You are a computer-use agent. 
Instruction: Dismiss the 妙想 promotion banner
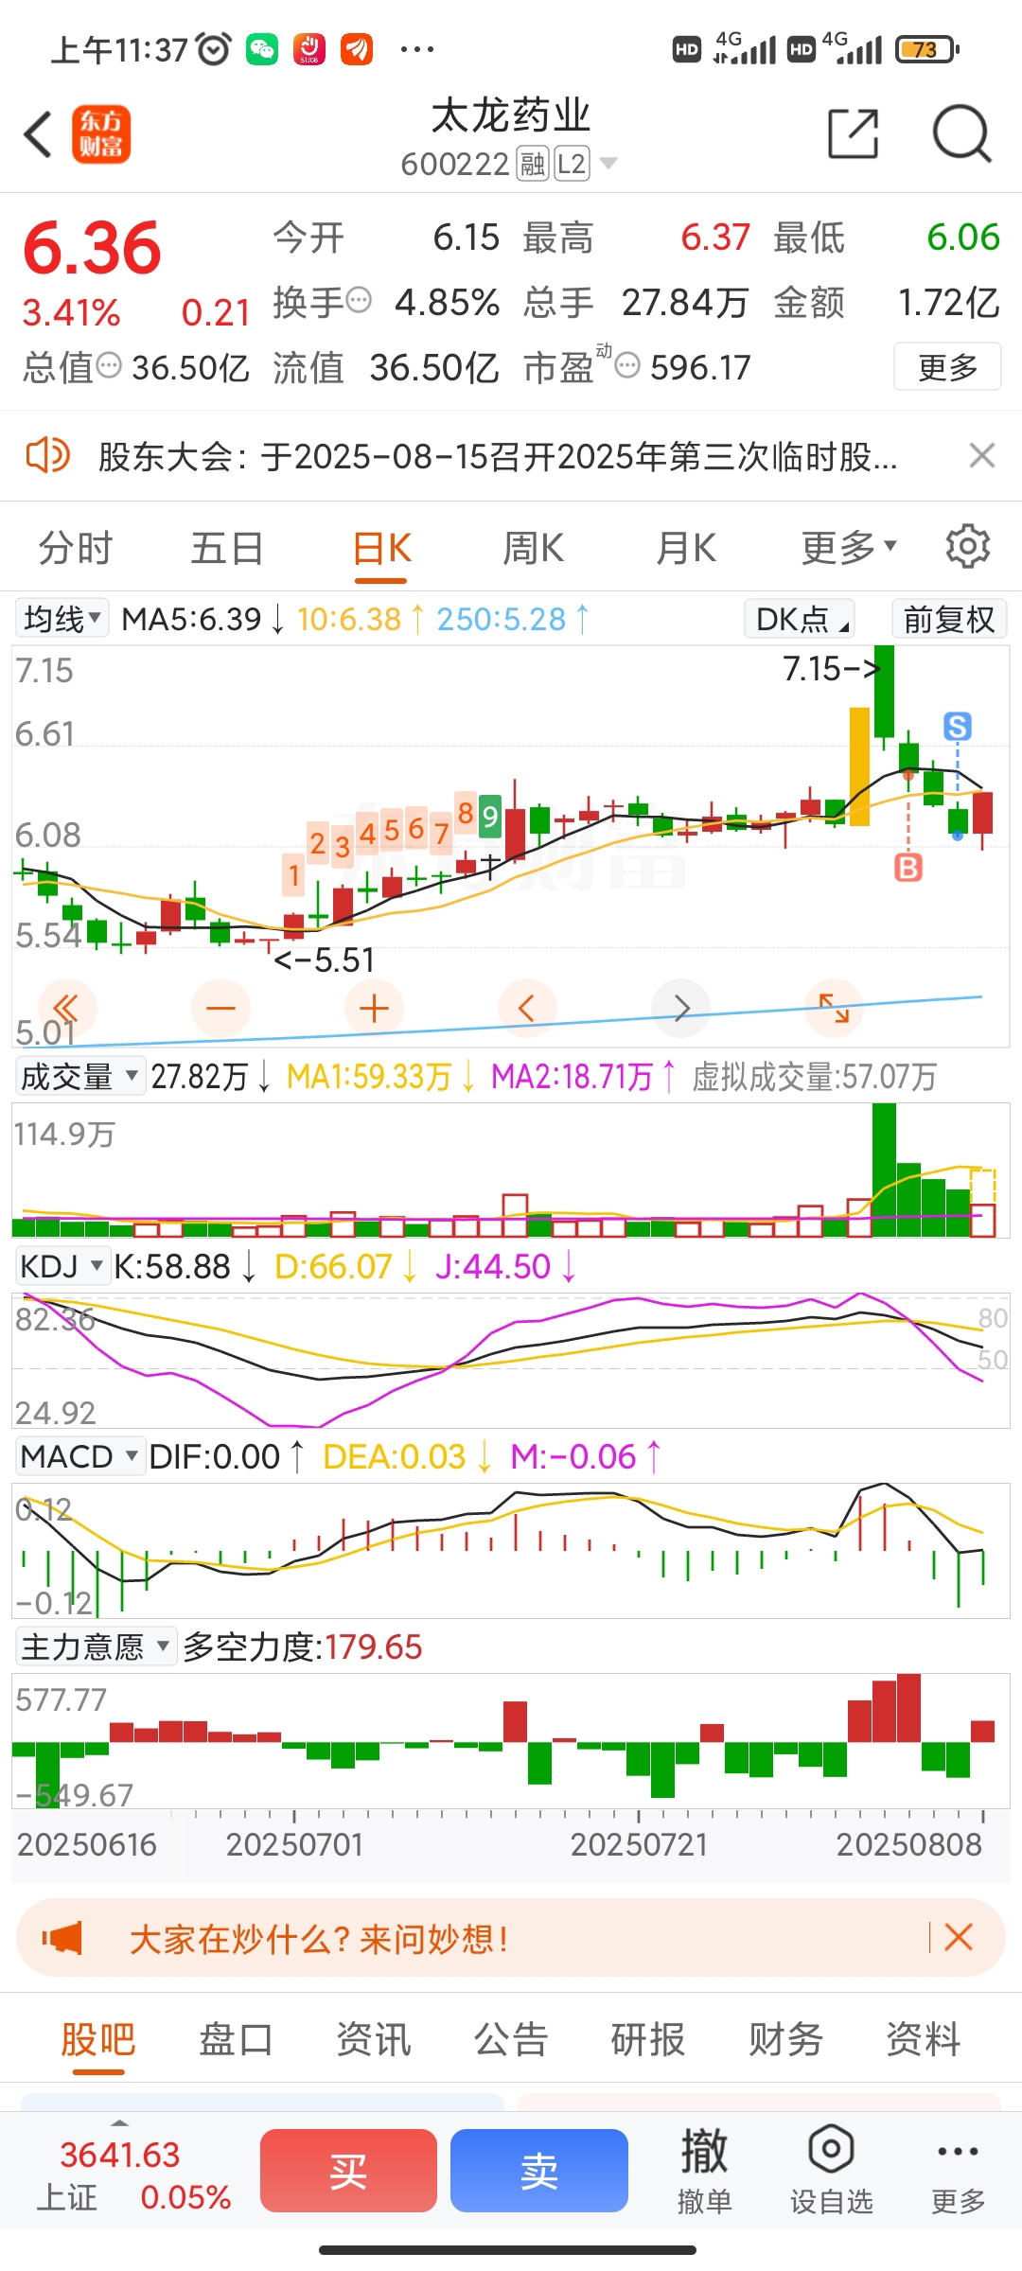(959, 1937)
